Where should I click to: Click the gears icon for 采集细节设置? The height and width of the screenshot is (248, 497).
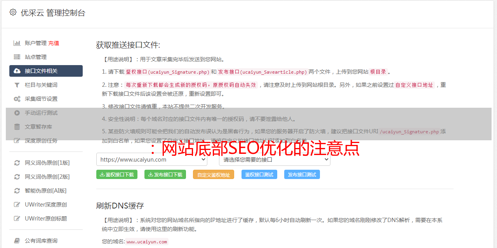[17, 99]
